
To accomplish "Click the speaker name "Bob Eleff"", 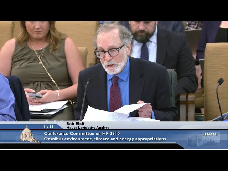I will point(75,124).
